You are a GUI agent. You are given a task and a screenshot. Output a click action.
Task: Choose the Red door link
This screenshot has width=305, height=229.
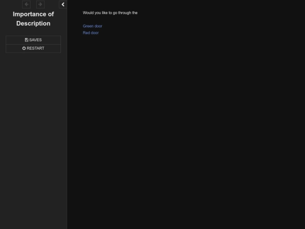pyautogui.click(x=90, y=33)
